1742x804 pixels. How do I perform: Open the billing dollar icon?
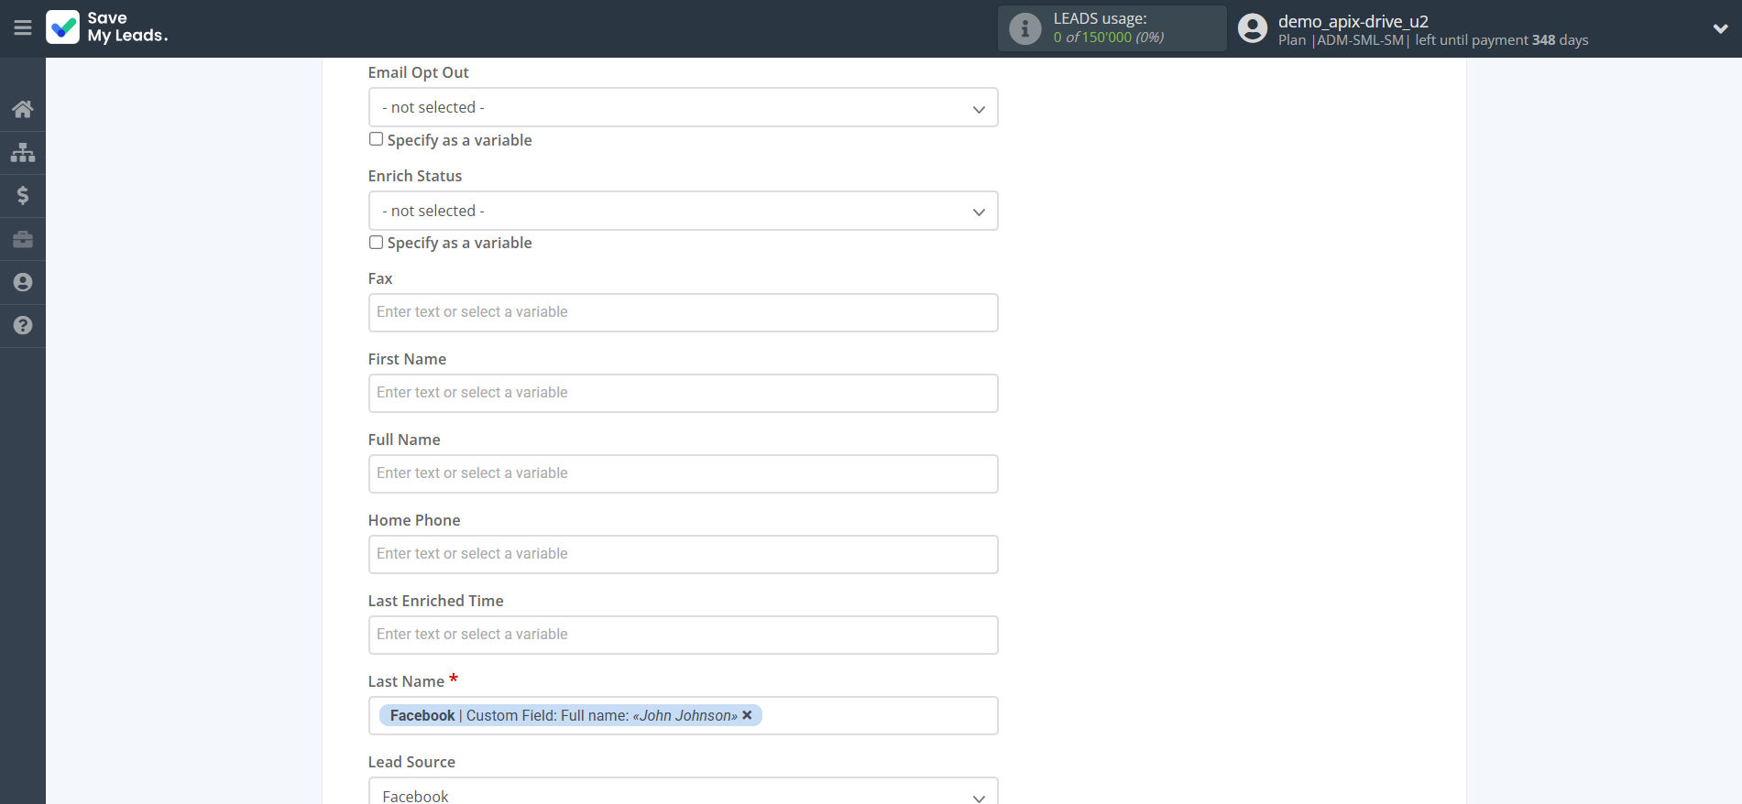point(23,195)
